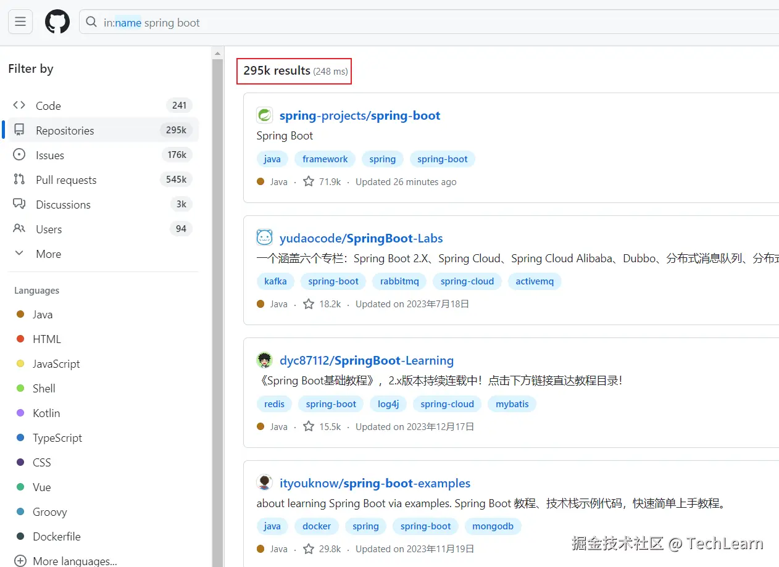Click the framework topic tag
The width and height of the screenshot is (779, 567).
325,159
